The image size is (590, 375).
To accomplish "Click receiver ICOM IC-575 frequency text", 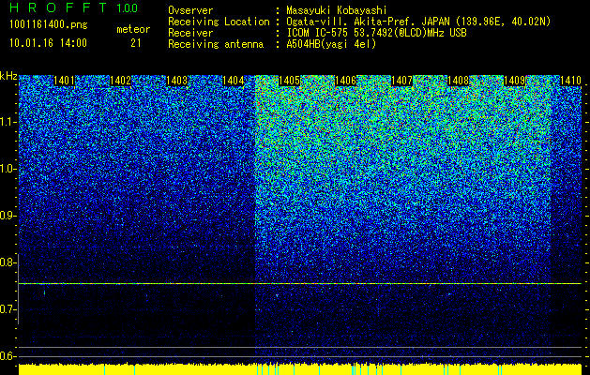I will pos(376,33).
